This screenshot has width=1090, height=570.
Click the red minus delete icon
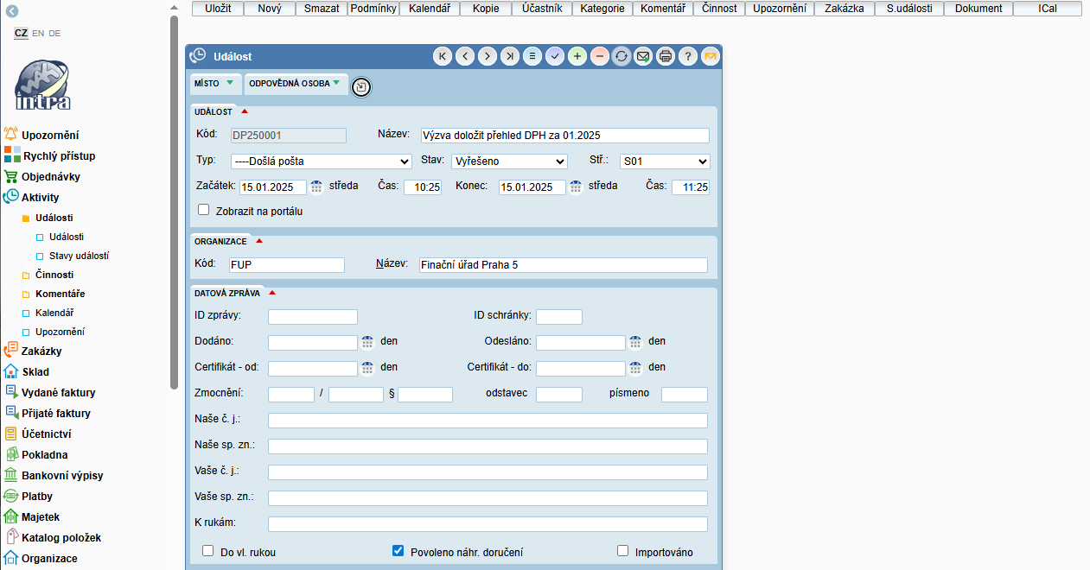pyautogui.click(x=599, y=57)
